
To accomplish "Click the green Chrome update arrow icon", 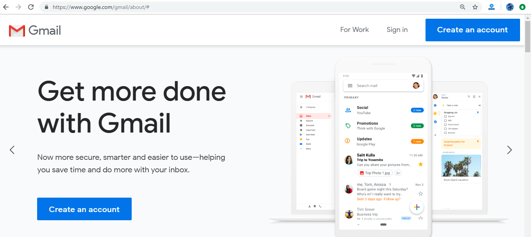I will (x=522, y=7).
